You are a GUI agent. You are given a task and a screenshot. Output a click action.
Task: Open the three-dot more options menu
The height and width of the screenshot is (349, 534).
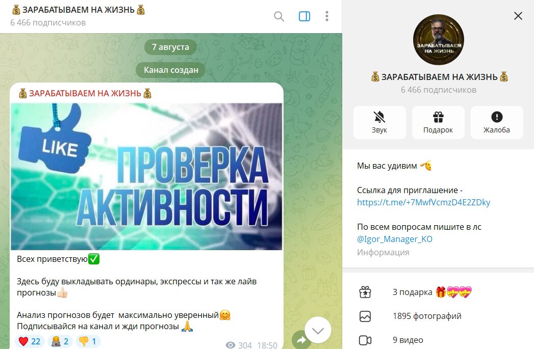(326, 16)
